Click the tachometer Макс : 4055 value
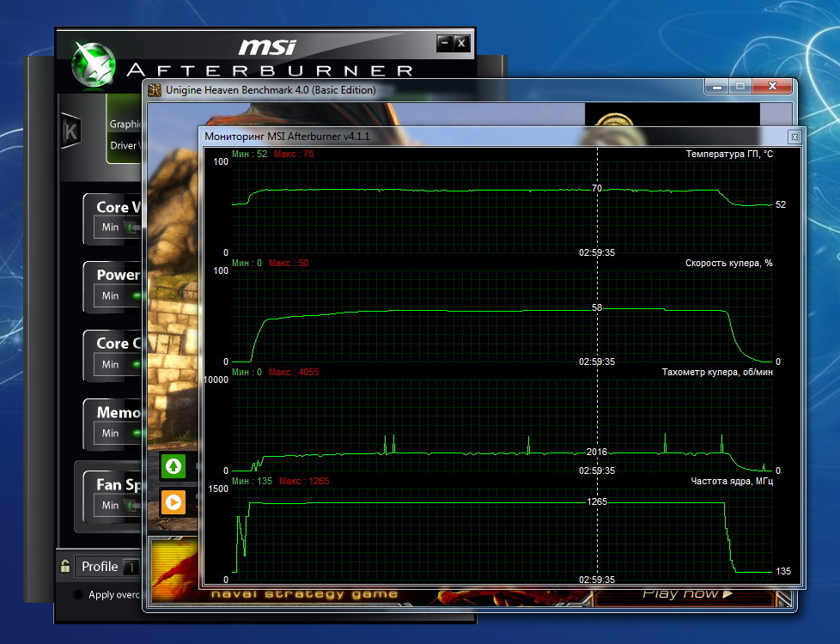The image size is (840, 644). click(x=293, y=372)
